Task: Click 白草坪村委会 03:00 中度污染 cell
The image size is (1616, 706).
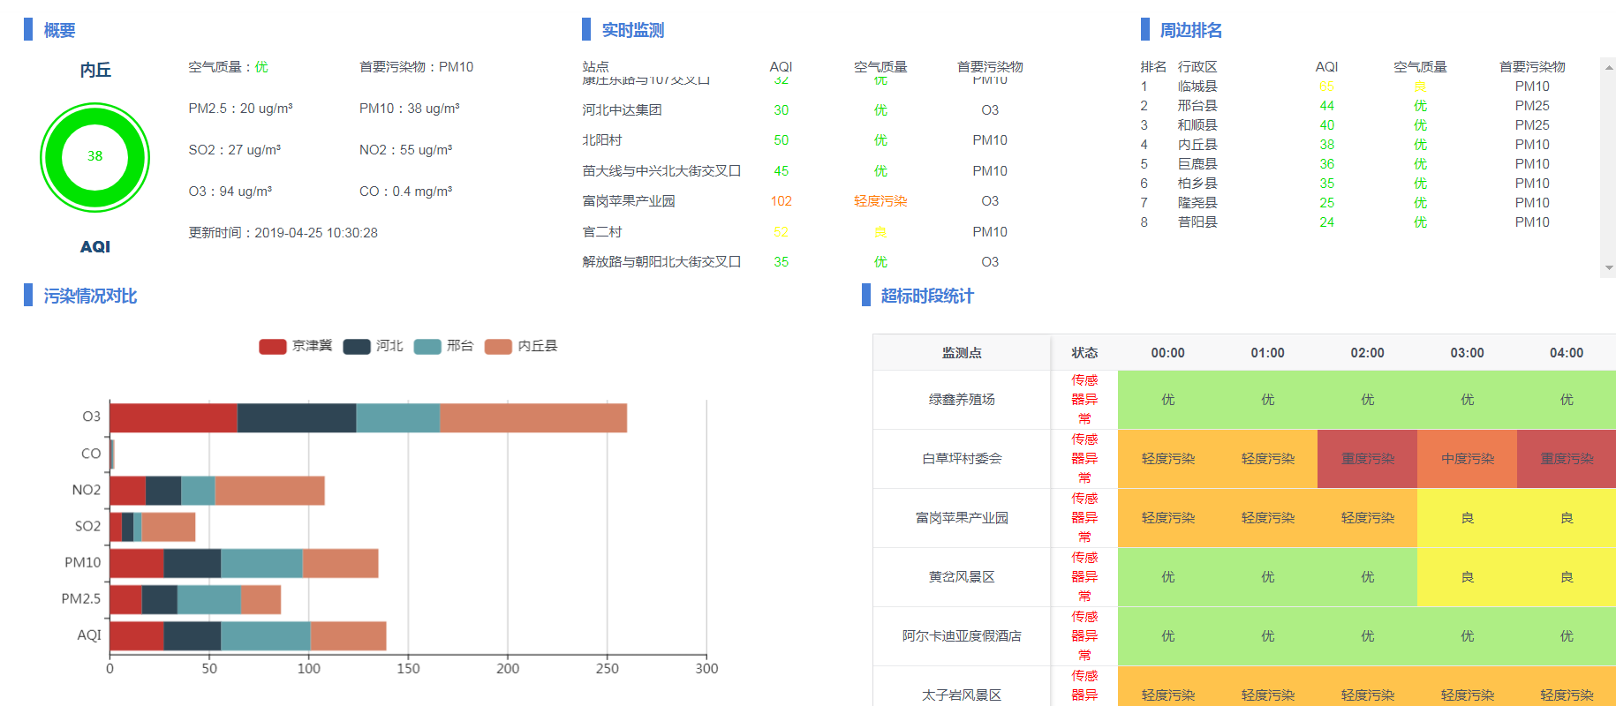Action: [x=1467, y=459]
